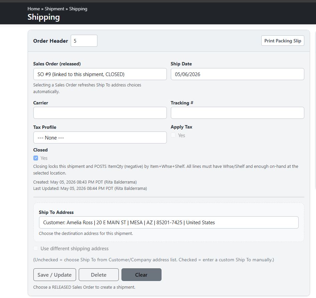Click 'Selecting a Sales Order refreshes' hint
The height and width of the screenshot is (298, 316).
[x=87, y=88]
